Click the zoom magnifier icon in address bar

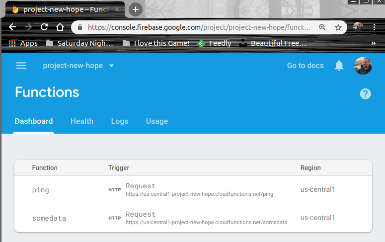coord(322,27)
